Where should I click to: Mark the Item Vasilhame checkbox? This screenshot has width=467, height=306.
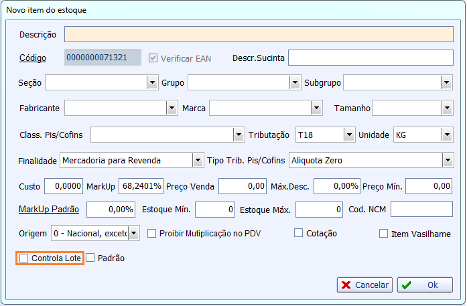point(384,234)
